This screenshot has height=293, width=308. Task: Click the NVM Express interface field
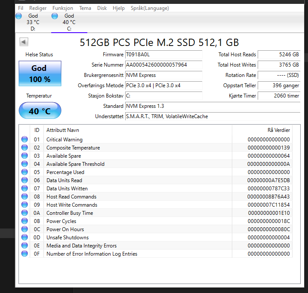(163, 75)
